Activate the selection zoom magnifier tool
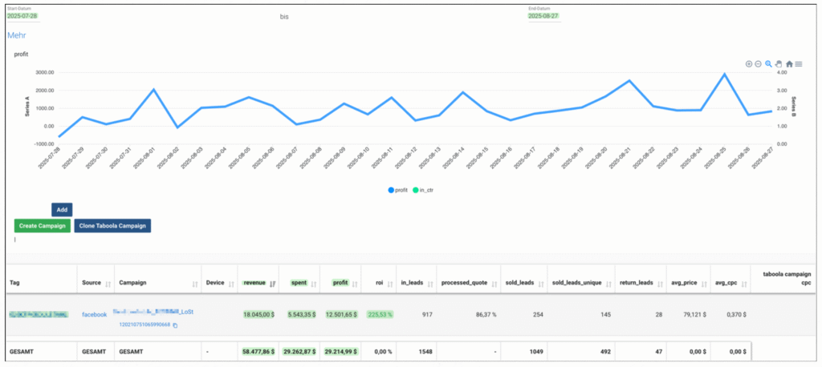 point(768,63)
